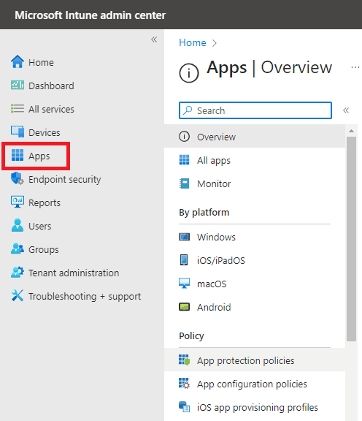Click the iOS/iPadOS tablet icon

point(184,260)
